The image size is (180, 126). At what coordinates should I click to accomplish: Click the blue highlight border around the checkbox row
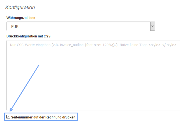pos(77,117)
